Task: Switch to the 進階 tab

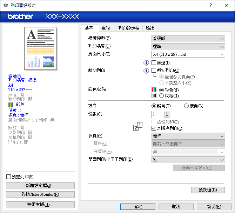Action: click(106, 28)
